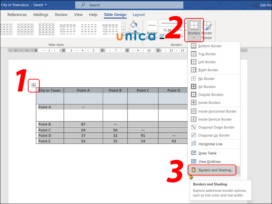Toggle View Gridlines
The height and width of the screenshot is (204, 272).
click(209, 161)
